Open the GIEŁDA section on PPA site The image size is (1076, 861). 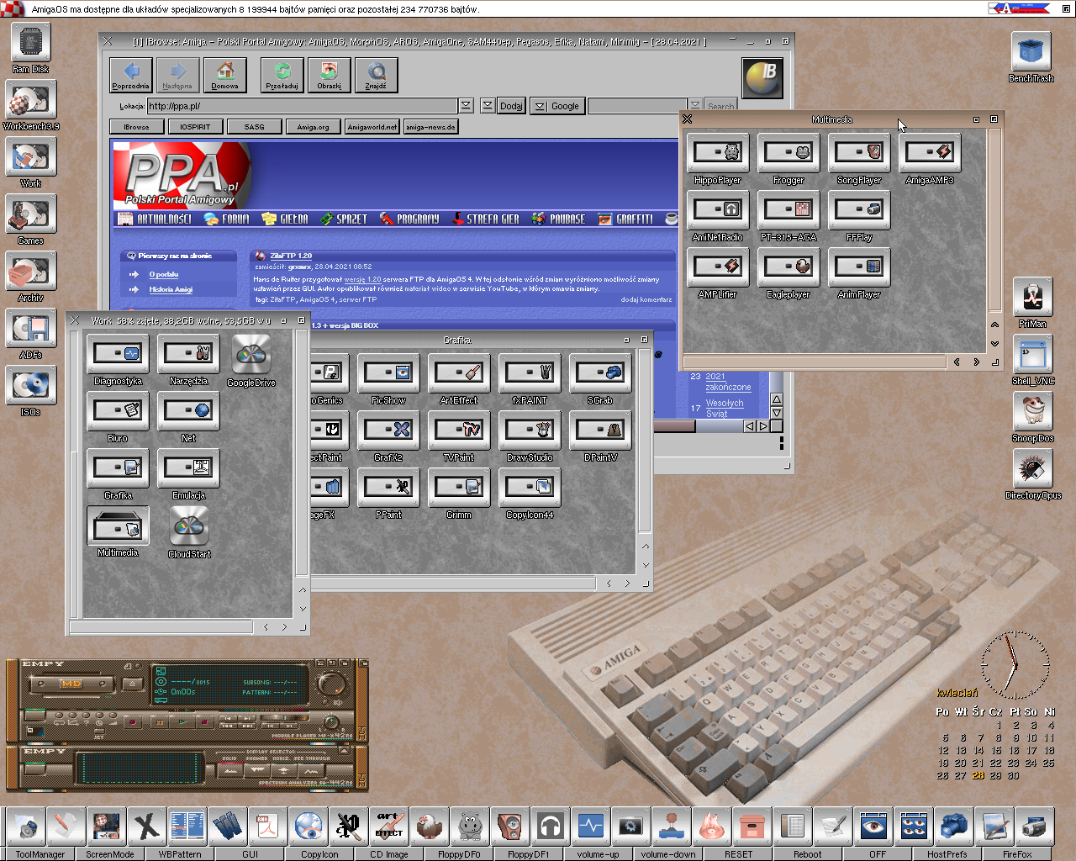pos(285,219)
